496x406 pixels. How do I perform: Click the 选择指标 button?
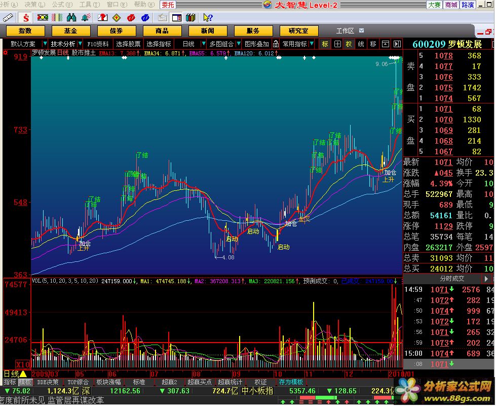(159, 44)
